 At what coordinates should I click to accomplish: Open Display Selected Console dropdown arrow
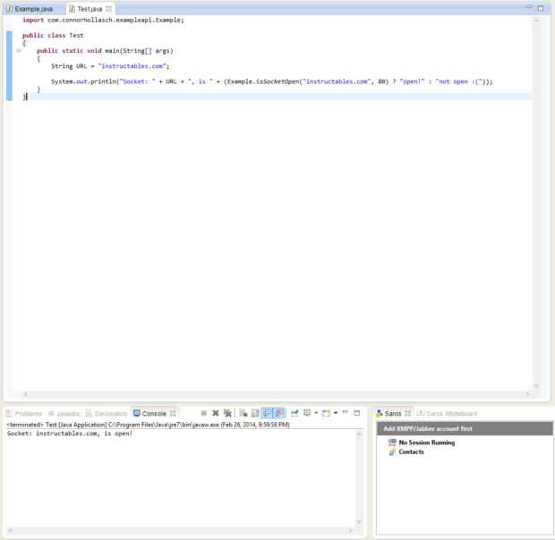(316, 413)
